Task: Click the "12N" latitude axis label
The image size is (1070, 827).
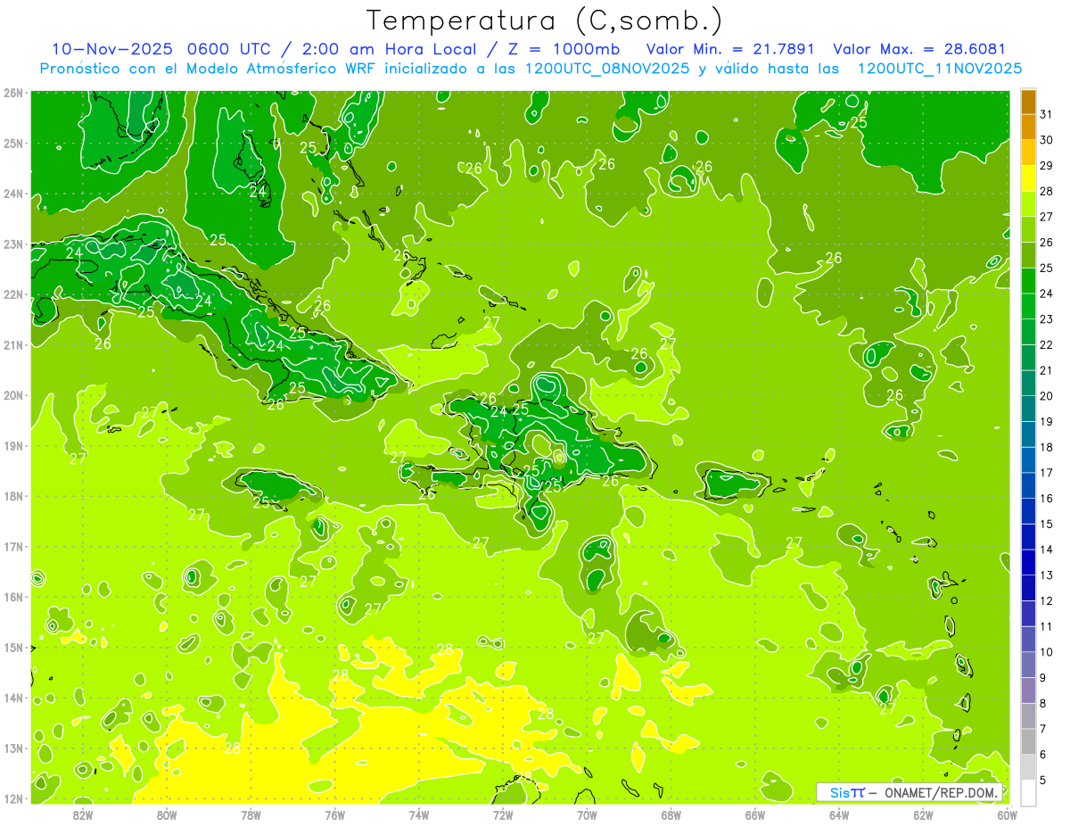Action: [15, 798]
